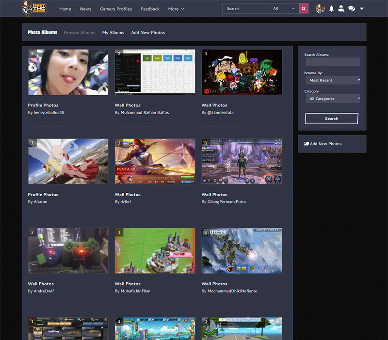Open the friend requests icon
Screen dimensions: 388x340
coord(341,9)
